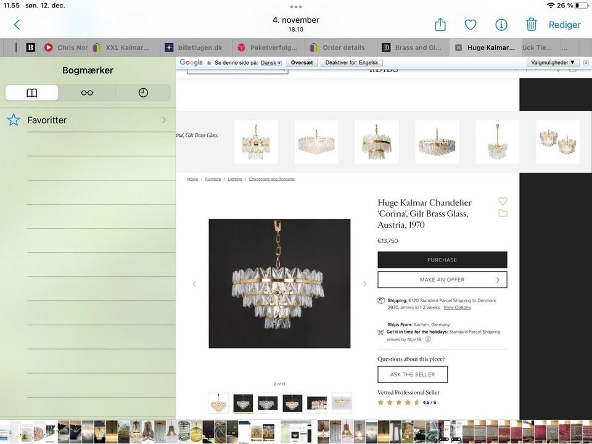
Task: Select the B favicon tab
Action: (31, 47)
